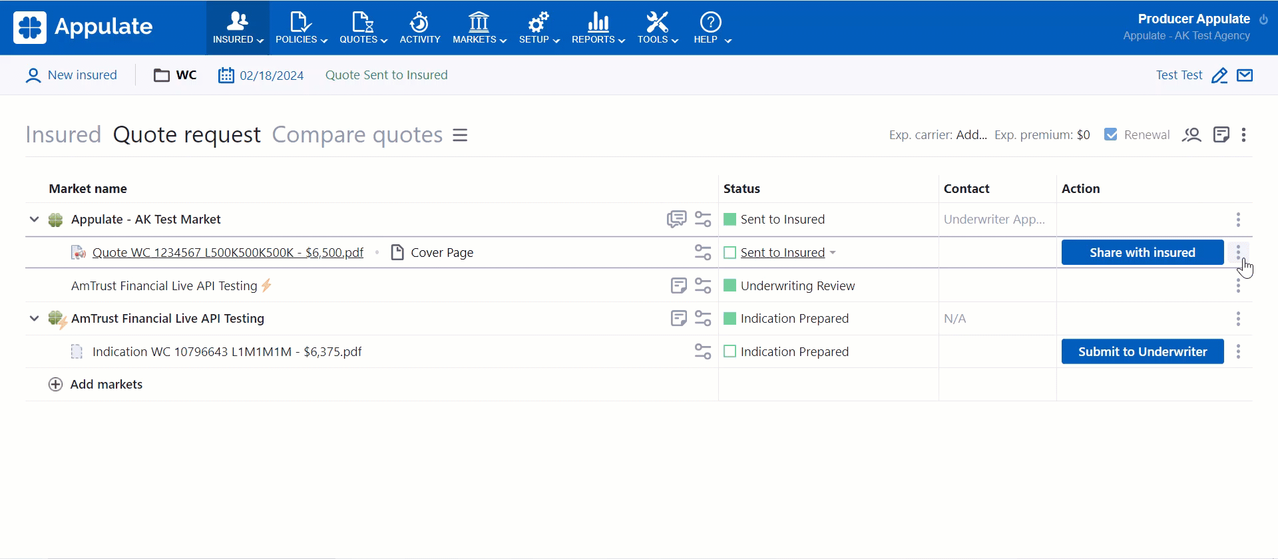Collapse the Appulate - AK Test Market row

[x=34, y=219]
